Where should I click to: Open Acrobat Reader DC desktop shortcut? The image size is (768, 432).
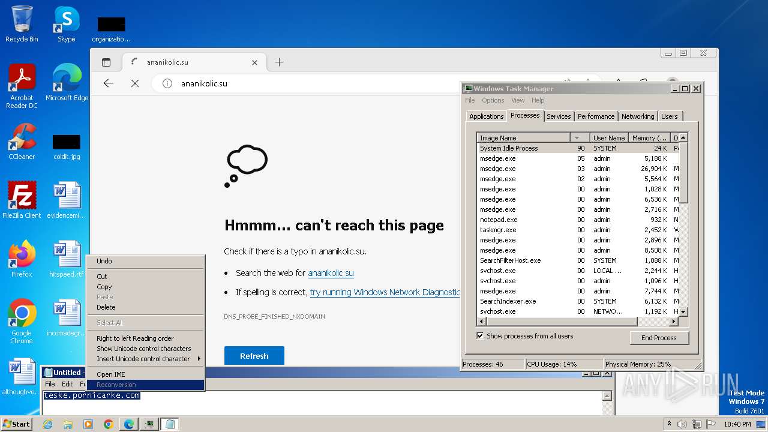[x=22, y=86]
